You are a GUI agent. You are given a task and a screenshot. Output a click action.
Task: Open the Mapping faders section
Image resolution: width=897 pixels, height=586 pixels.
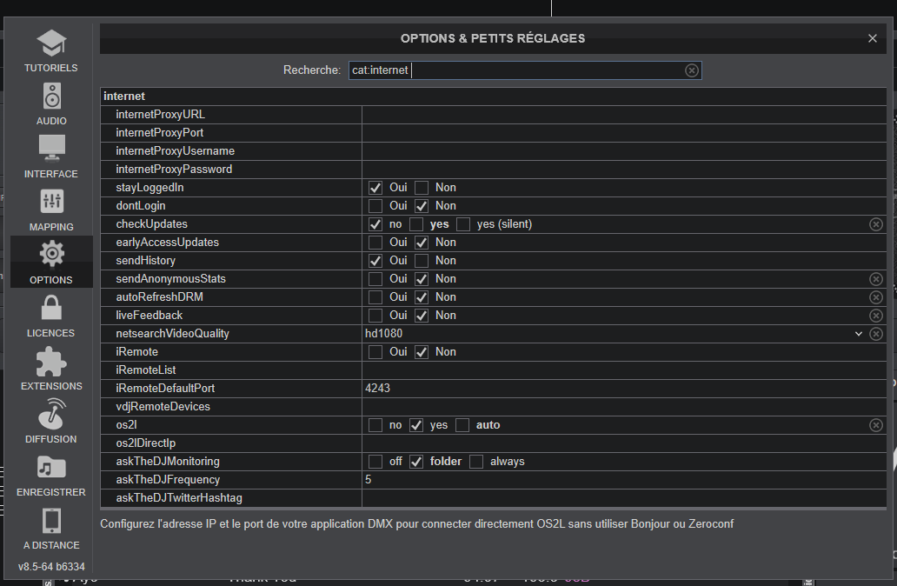[x=51, y=210]
